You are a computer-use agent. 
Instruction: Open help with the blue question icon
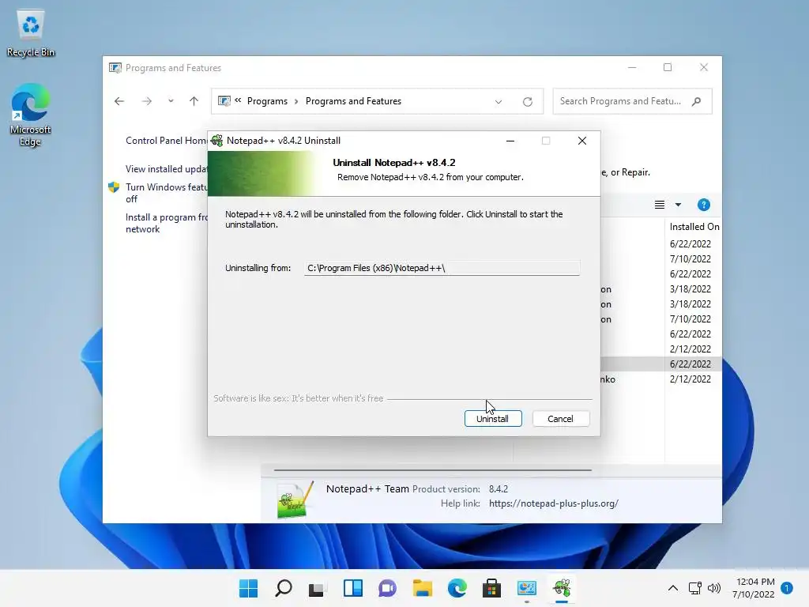click(704, 205)
